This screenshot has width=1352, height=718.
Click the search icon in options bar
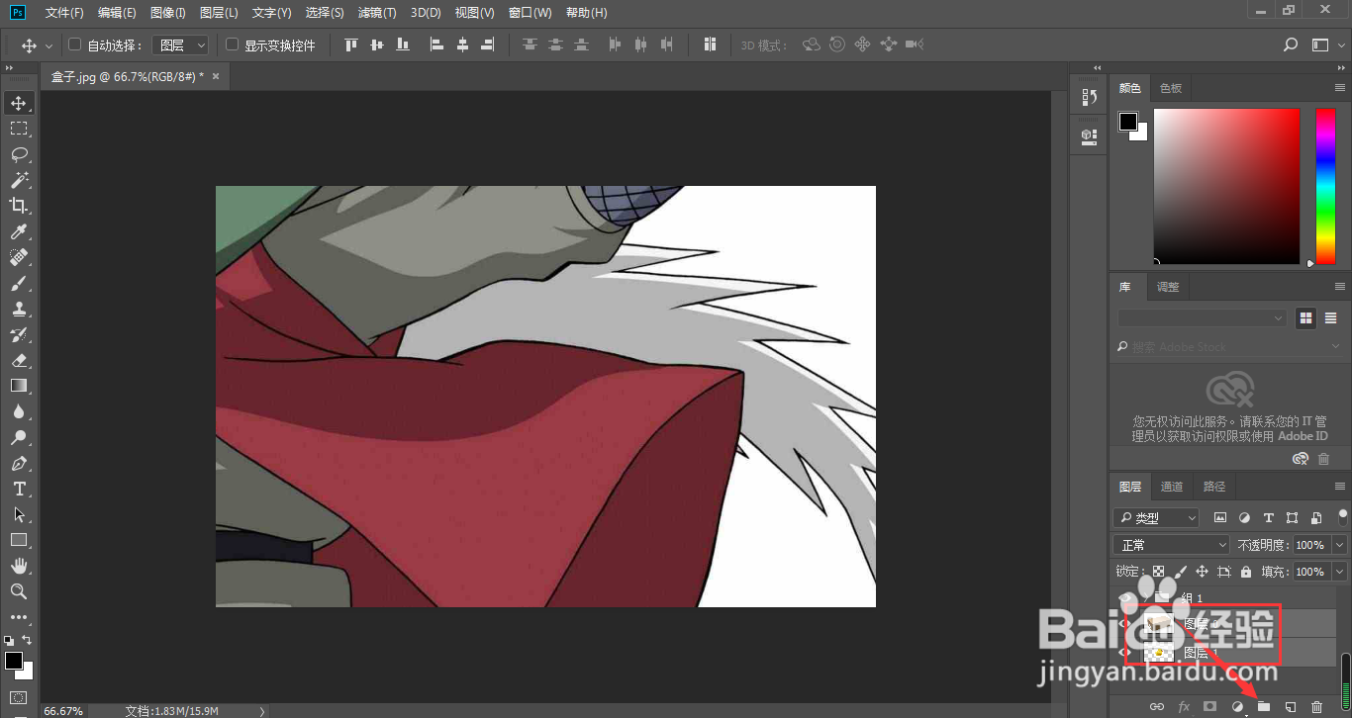(x=1291, y=45)
